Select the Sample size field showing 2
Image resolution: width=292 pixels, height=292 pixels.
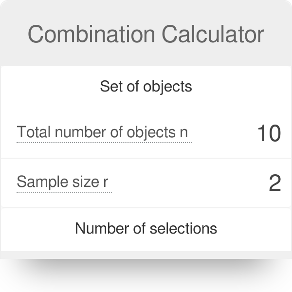(274, 183)
